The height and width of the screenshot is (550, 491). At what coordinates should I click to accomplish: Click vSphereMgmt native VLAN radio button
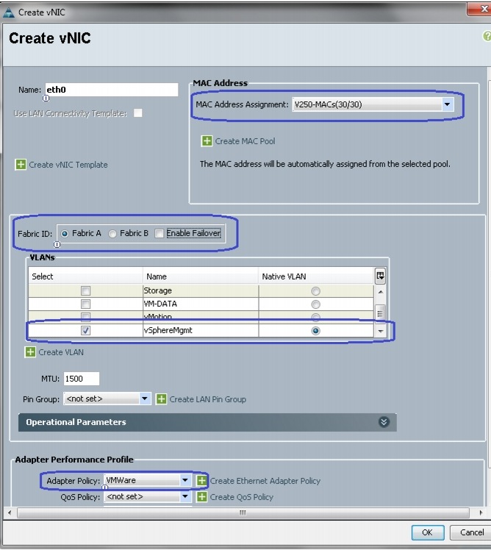(315, 331)
